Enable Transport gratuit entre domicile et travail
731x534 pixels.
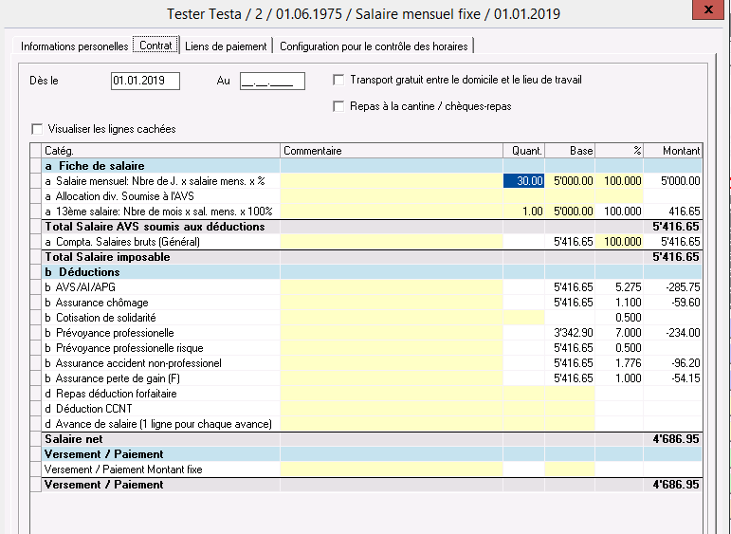(x=339, y=81)
